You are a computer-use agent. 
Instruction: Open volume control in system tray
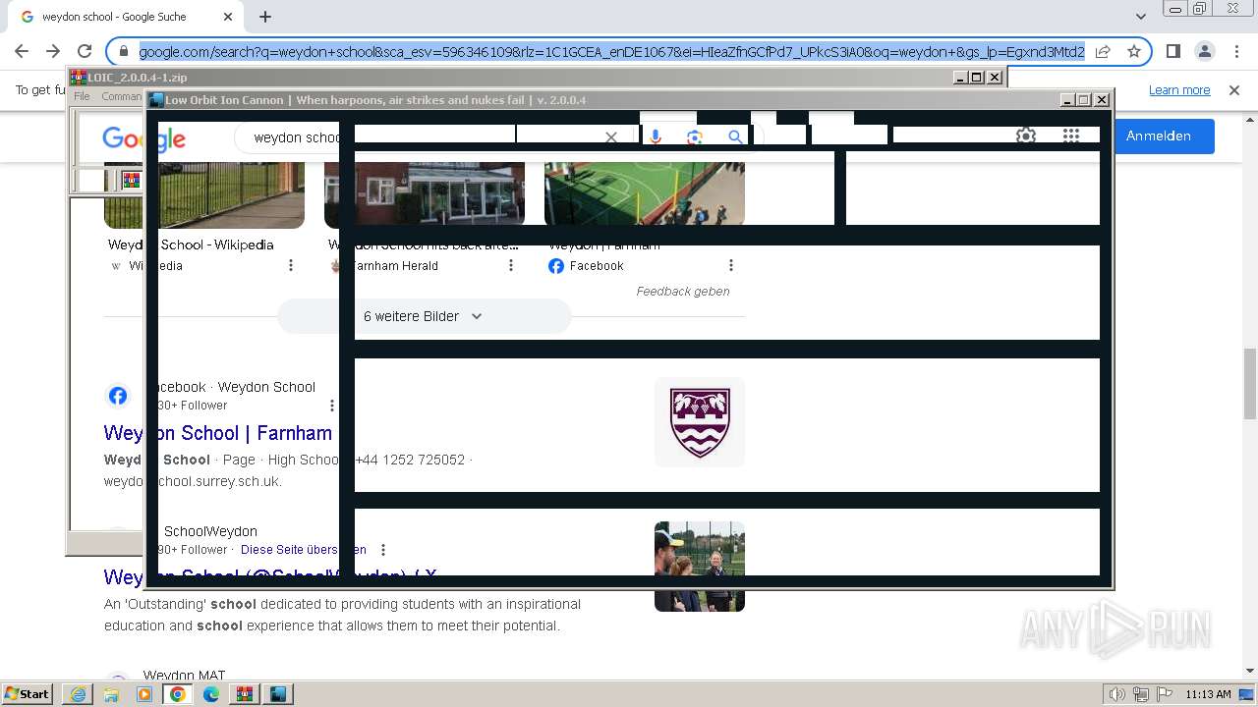tap(1117, 694)
